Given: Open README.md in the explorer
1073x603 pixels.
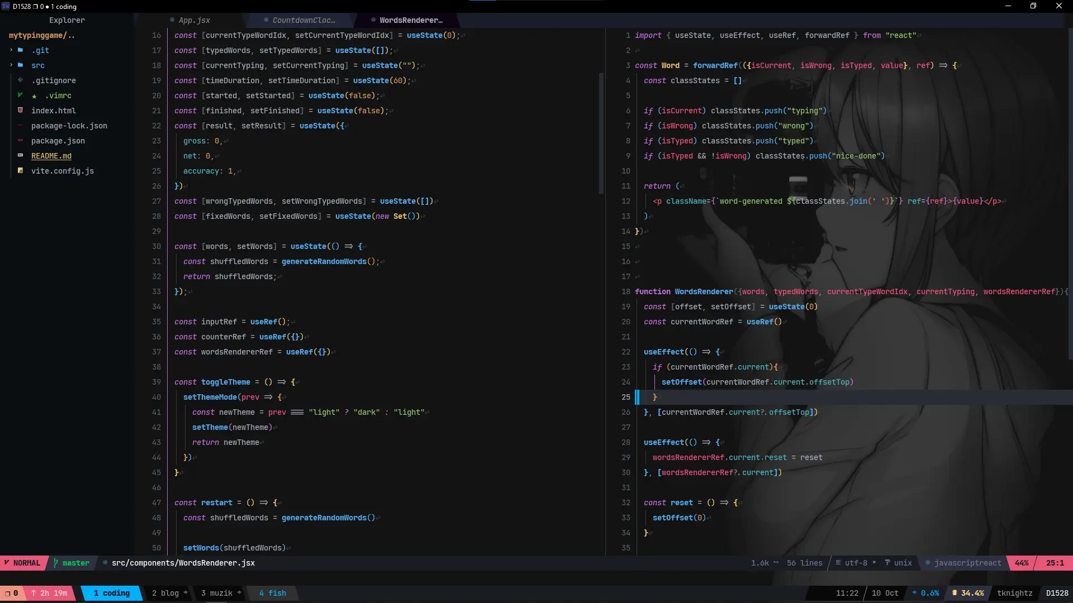Looking at the screenshot, I should pyautogui.click(x=51, y=156).
